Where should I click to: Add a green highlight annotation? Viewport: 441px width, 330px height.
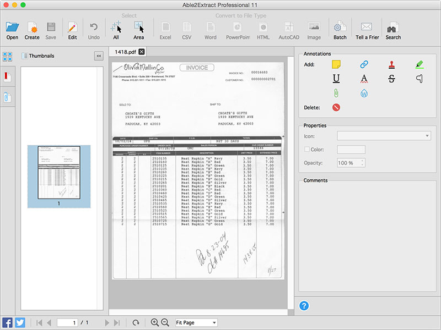point(420,64)
